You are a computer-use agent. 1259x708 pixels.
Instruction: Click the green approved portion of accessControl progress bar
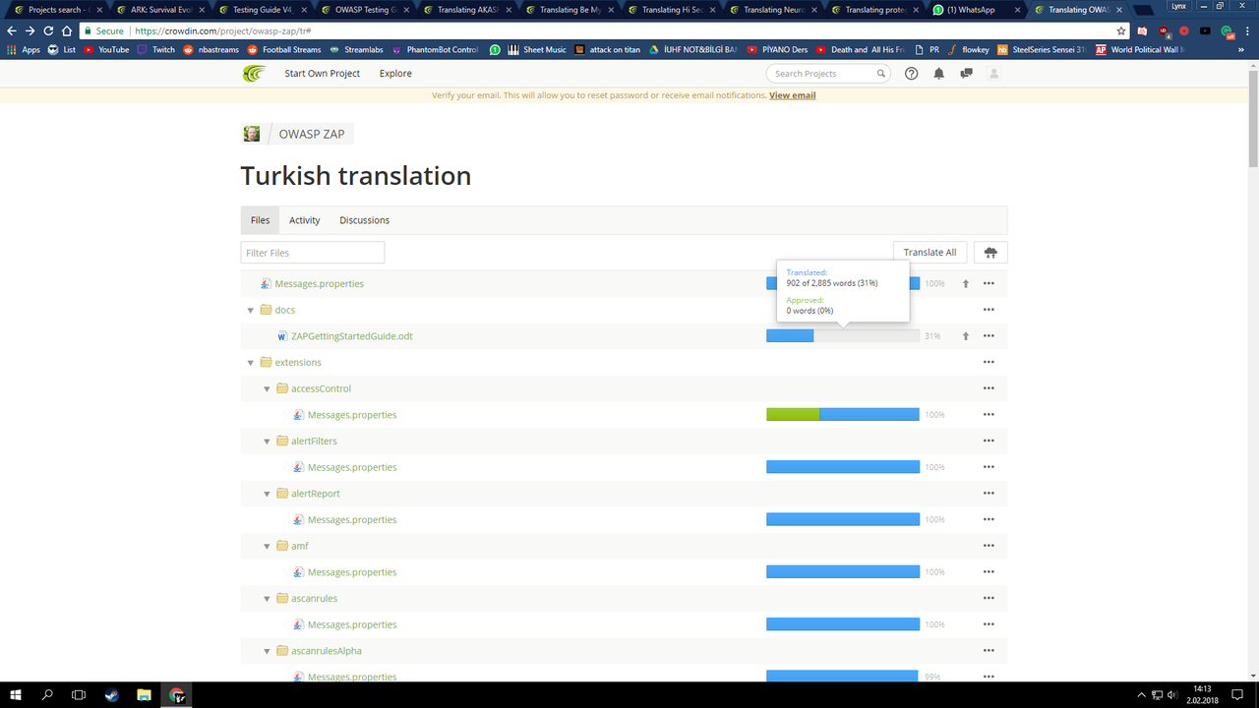pos(793,415)
